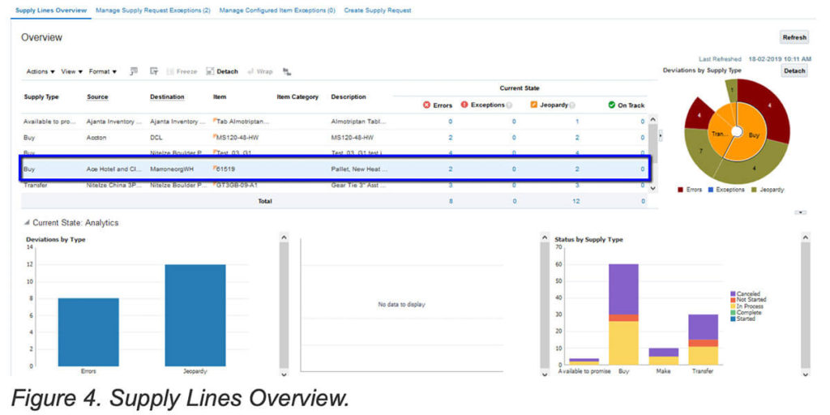Click the MarroneorgWH destination cell
Viewport: 830px width, 415px height.
172,169
